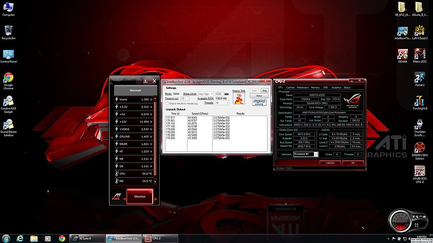Click the left arrow beside Monitor button
The height and width of the screenshot is (243, 433).
124,199
